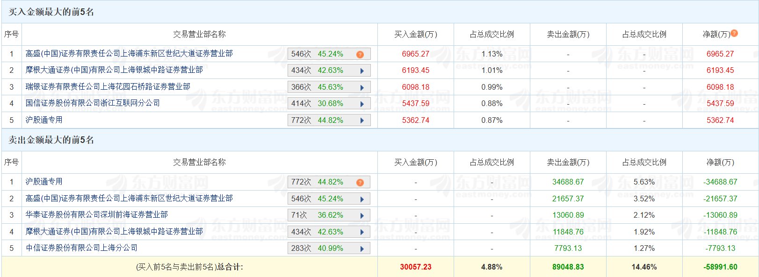Expand the sell table's 摩根大通 row via its blue arrow

[x=362, y=232]
